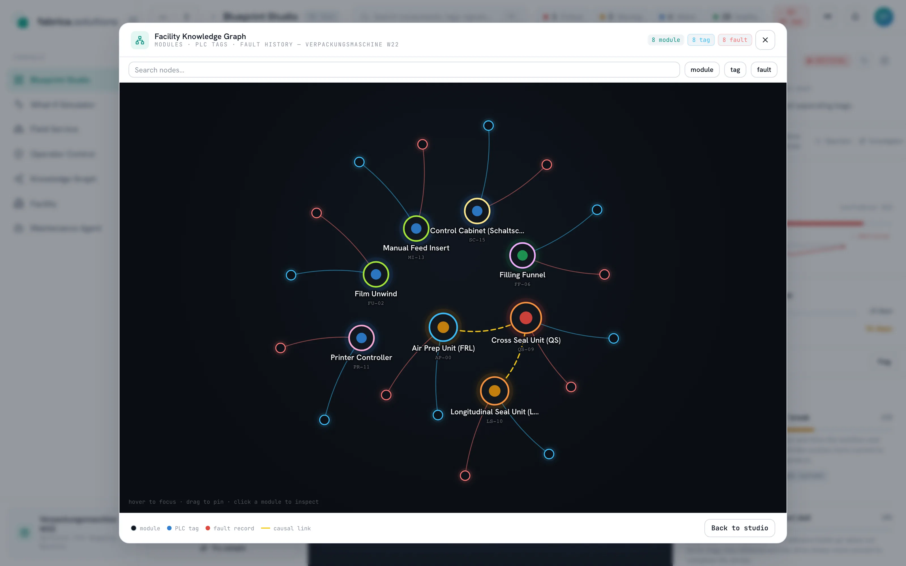
Task: Click the PR-11 code label
Action: coord(361,367)
